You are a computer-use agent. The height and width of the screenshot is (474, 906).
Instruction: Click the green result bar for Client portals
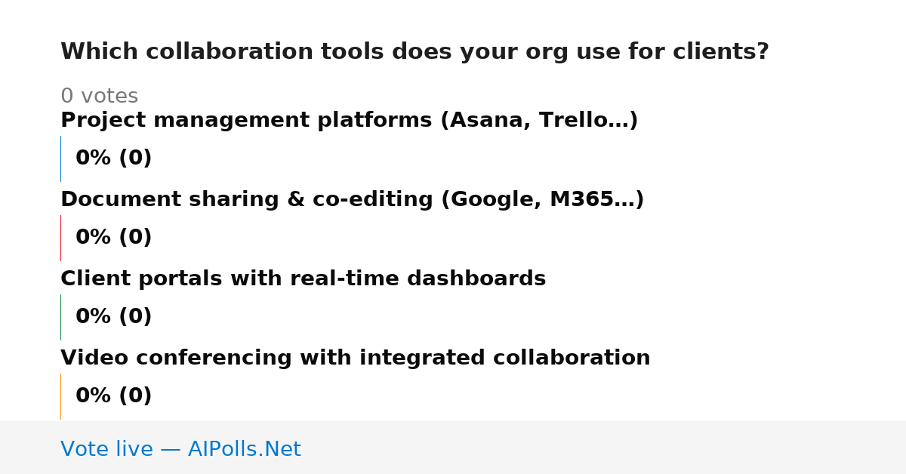[x=60, y=317]
